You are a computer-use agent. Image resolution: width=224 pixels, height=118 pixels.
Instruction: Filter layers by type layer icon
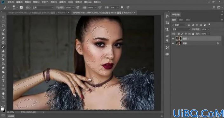pyautogui.click(x=197, y=25)
